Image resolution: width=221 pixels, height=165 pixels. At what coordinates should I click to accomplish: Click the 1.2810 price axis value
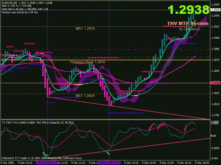click(215, 104)
